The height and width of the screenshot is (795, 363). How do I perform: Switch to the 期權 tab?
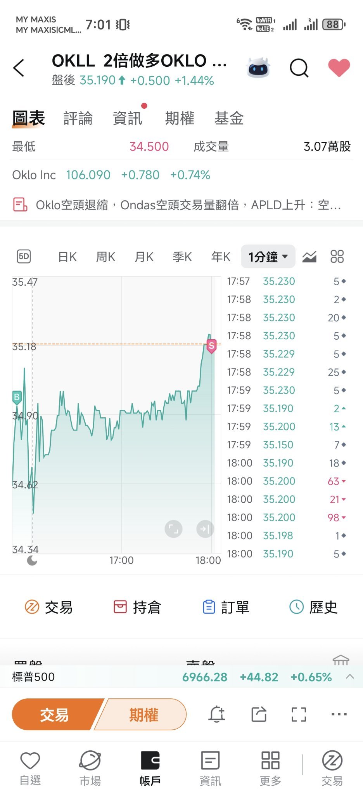click(180, 118)
